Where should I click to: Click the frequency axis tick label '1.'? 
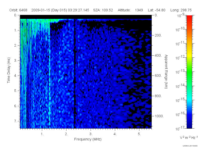pos(42,134)
